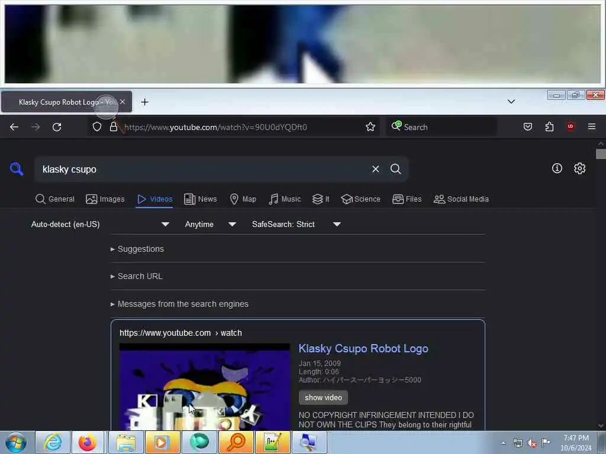Click the SearXNG magnifier logo
The width and height of the screenshot is (606, 454).
pyautogui.click(x=17, y=168)
